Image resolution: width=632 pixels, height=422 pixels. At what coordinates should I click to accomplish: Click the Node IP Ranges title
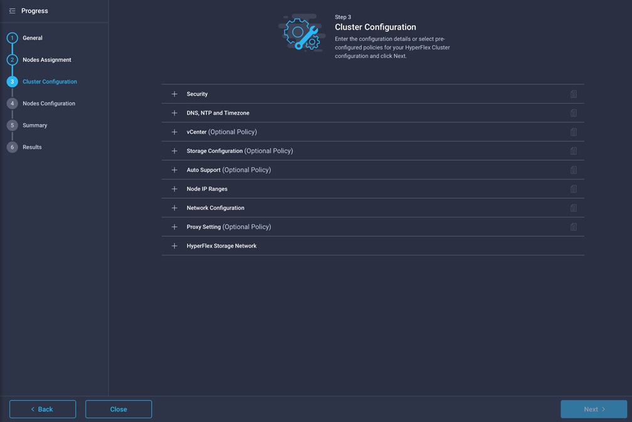(207, 189)
